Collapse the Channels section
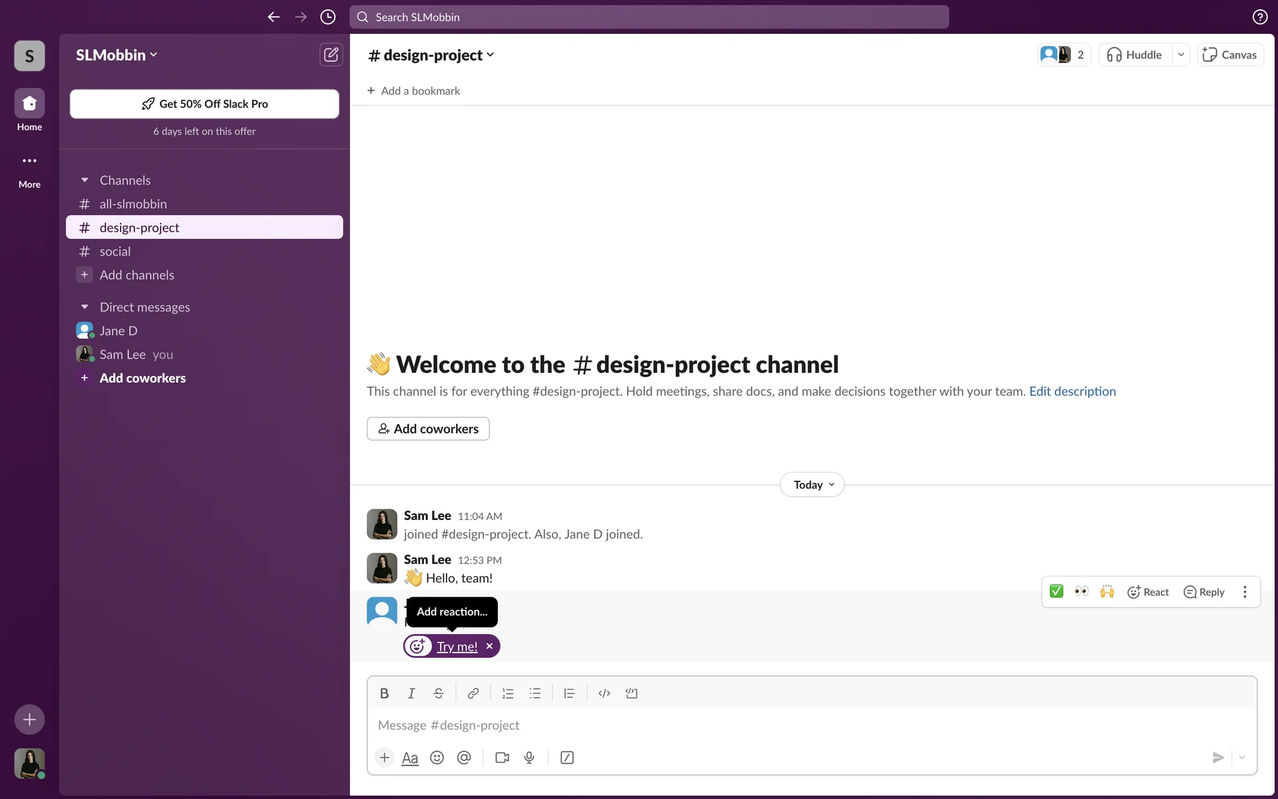 point(85,180)
